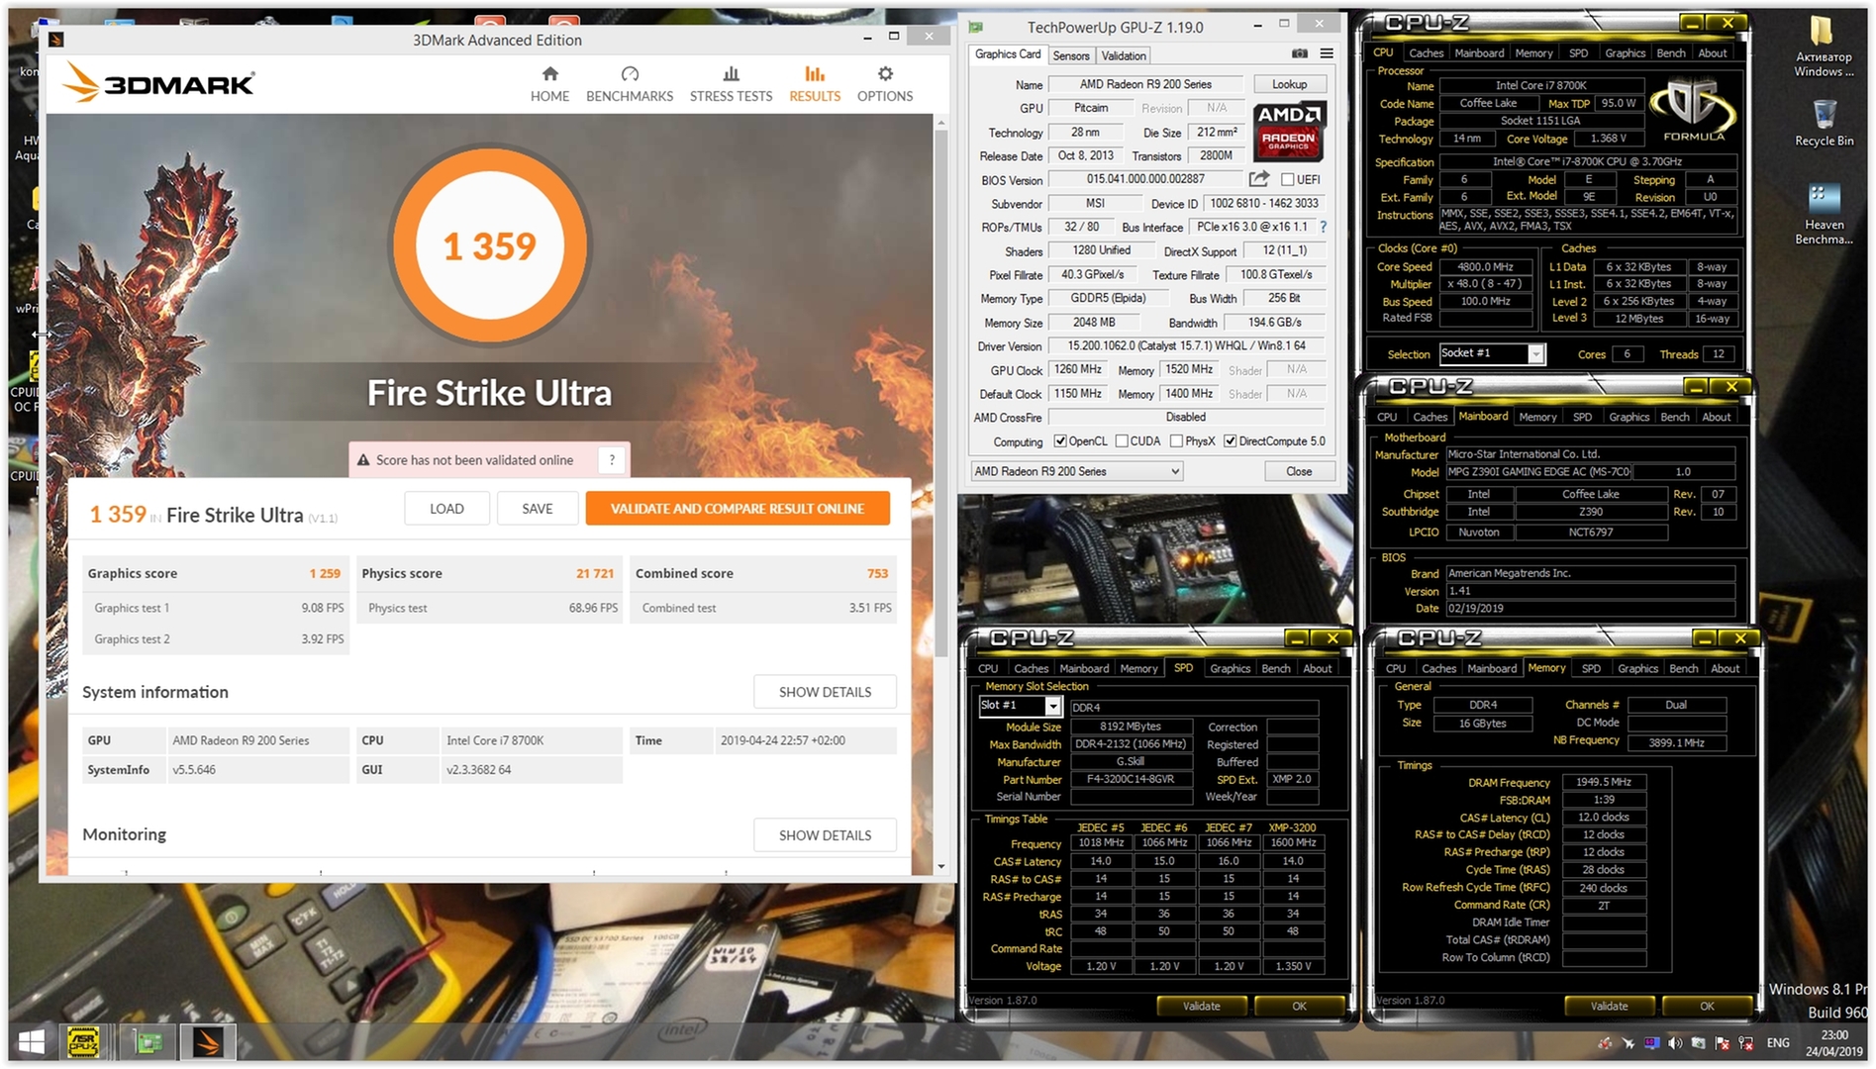The image size is (1876, 1069).
Task: Switch to GPU-Z in the taskbar
Action: click(148, 1041)
